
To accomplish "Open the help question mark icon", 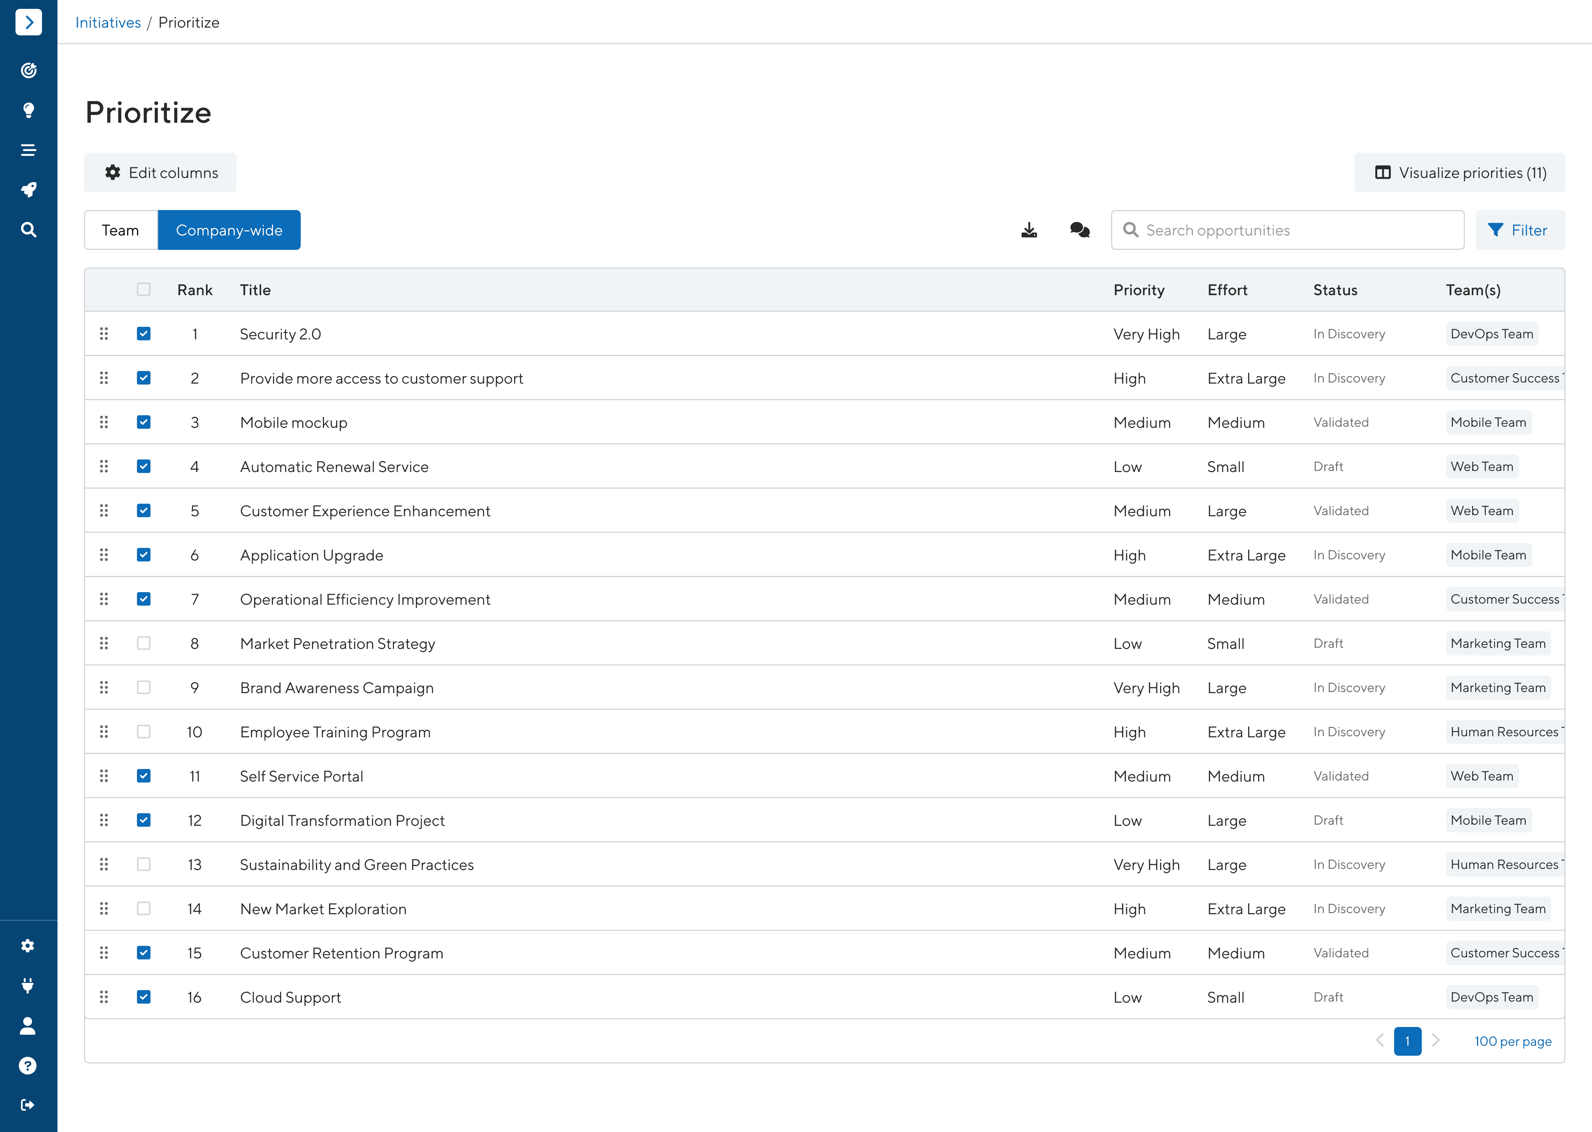I will pyautogui.click(x=28, y=1065).
